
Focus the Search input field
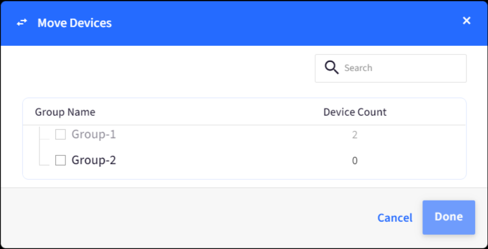coord(391,68)
